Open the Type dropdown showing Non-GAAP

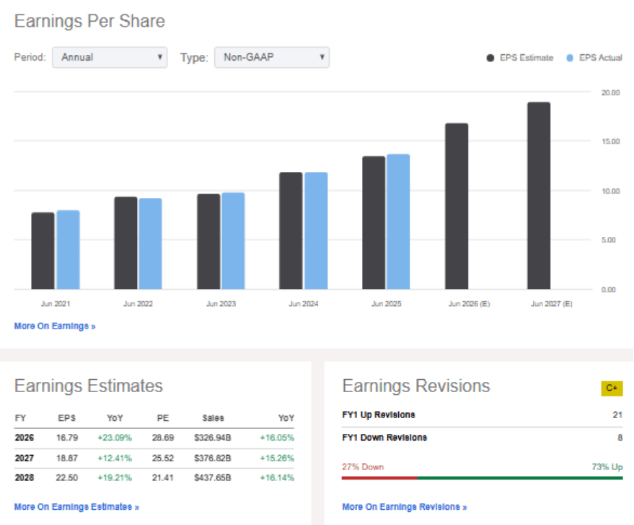point(271,58)
